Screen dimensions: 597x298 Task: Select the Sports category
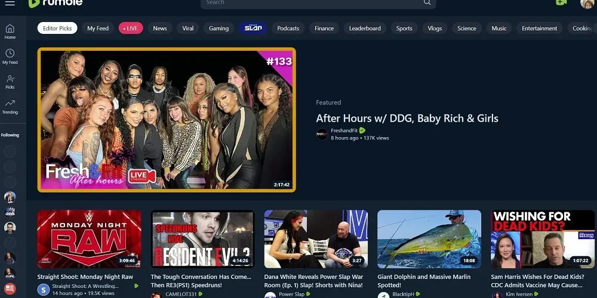pyautogui.click(x=404, y=28)
